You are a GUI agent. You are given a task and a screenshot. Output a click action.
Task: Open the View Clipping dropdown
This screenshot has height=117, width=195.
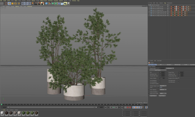163,90
